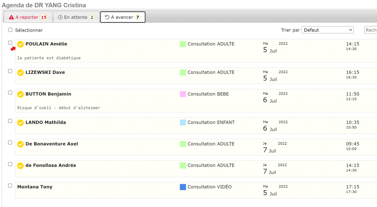Click yellow checkmark icon beside BUTTON Benjamin
377x207 pixels.
click(x=21, y=94)
